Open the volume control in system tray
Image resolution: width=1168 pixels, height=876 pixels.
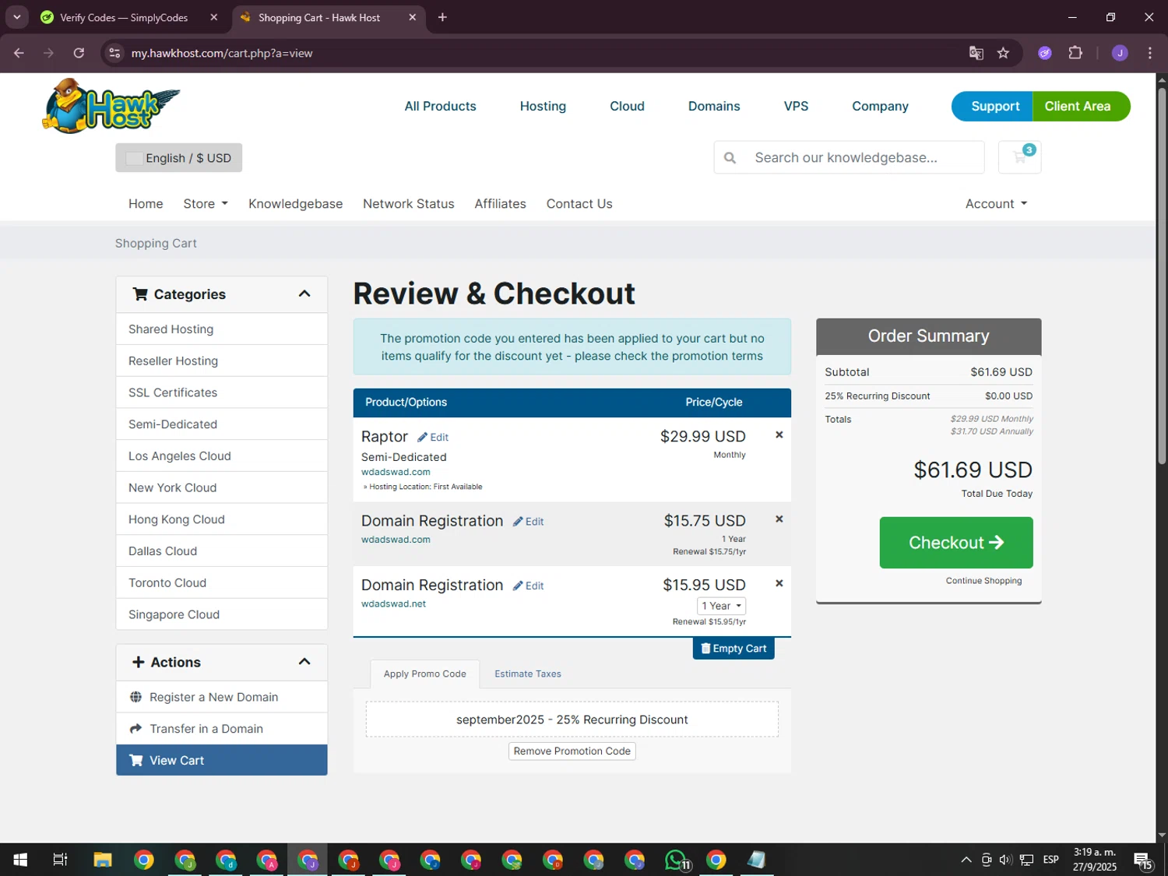click(1005, 860)
